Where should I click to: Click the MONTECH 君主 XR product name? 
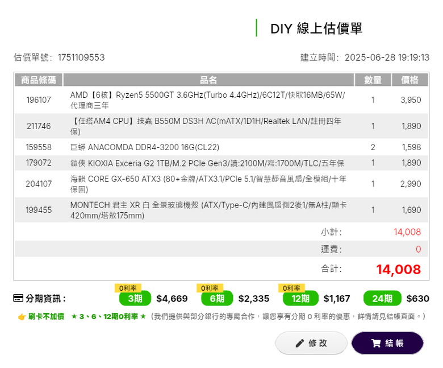[208, 210]
